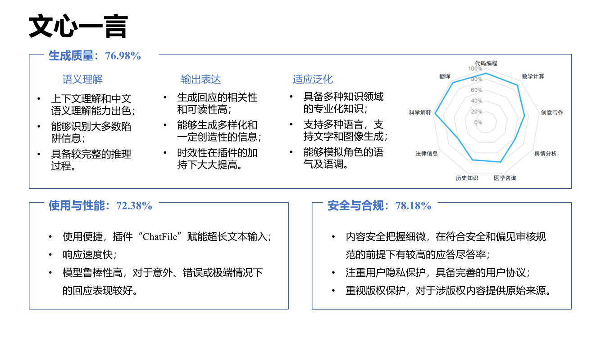Select bullet 响应速度快
601x337 pixels.
90,255
